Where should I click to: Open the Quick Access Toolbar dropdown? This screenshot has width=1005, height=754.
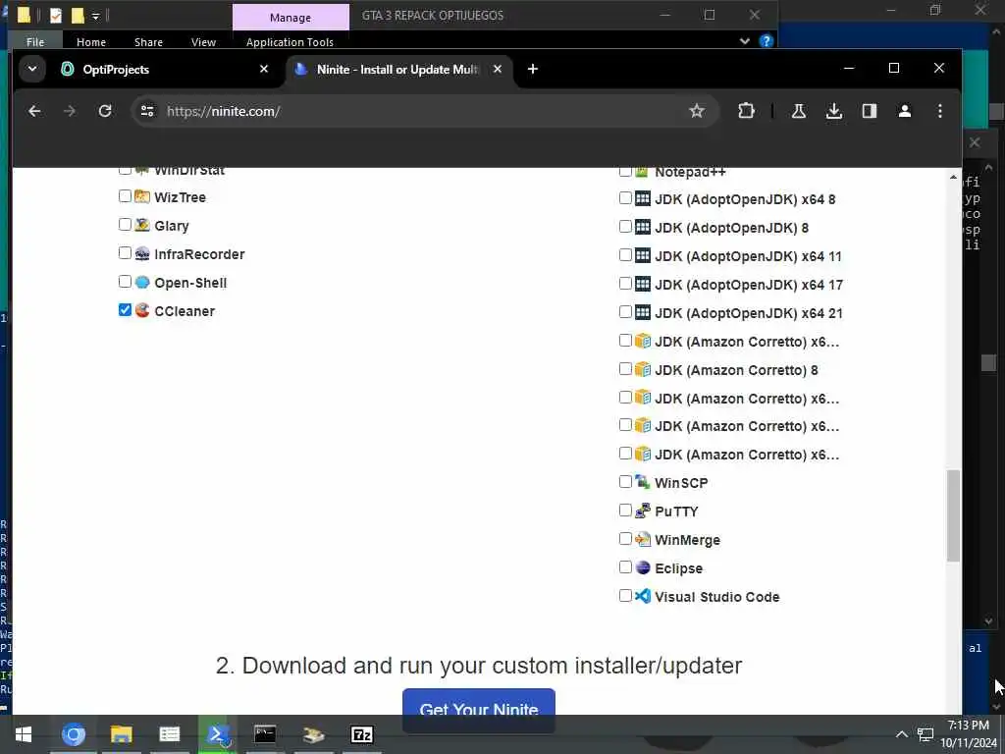(x=95, y=17)
